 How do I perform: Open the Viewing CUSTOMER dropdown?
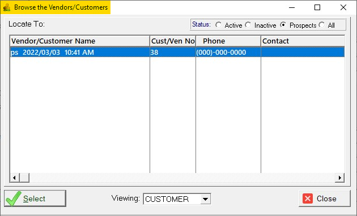(205, 199)
